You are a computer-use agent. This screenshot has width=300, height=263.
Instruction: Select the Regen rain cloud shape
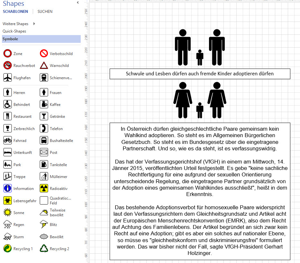(8, 224)
